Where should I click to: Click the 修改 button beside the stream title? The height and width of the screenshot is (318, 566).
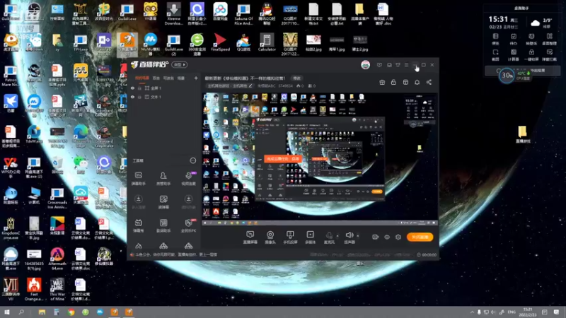pyautogui.click(x=296, y=78)
